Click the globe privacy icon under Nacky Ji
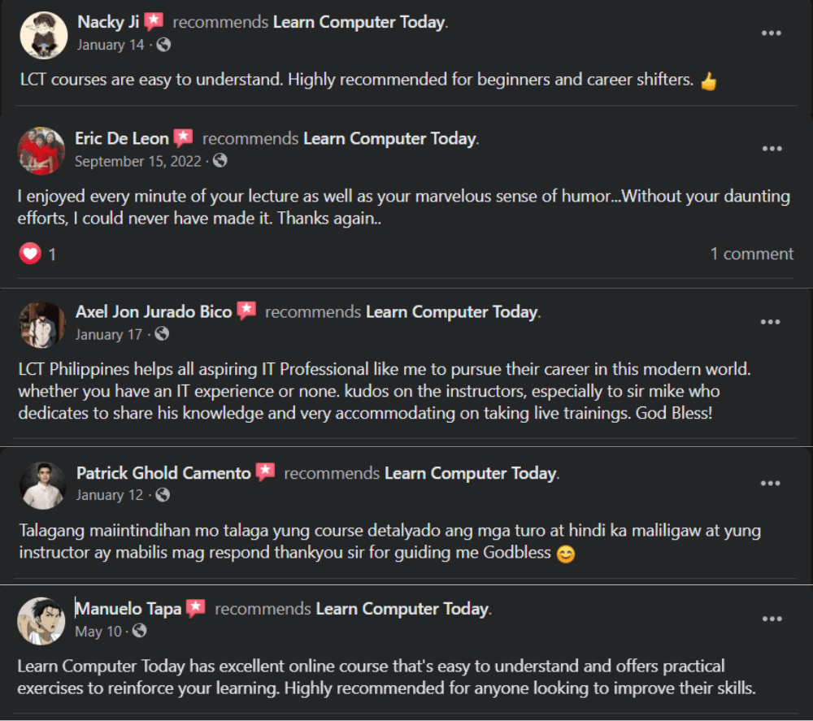 click(x=163, y=45)
